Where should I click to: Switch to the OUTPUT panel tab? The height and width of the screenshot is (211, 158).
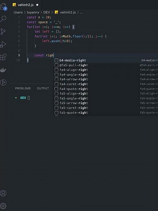(43, 88)
